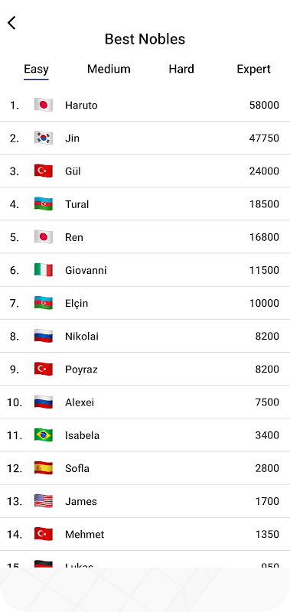Select player name Elçin
This screenshot has height=612, width=290.
click(77, 303)
